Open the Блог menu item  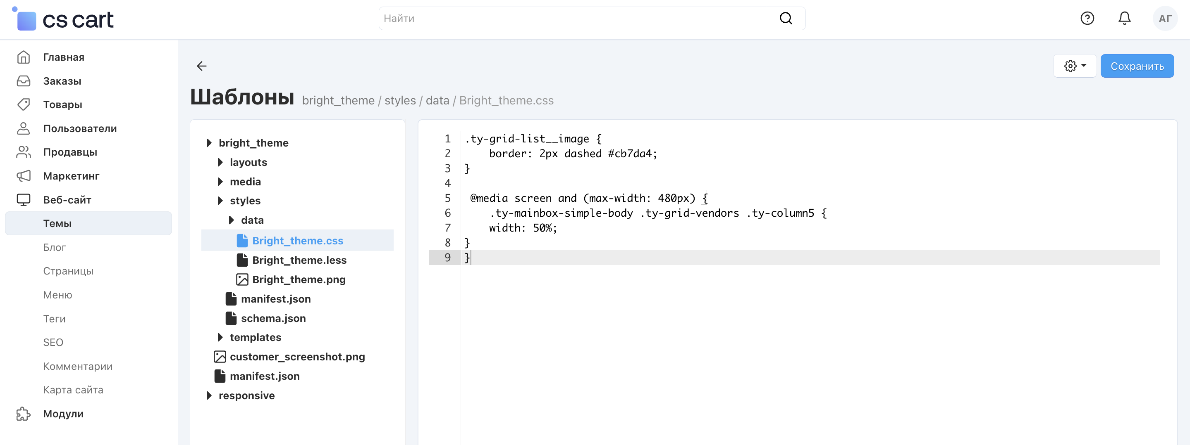55,247
